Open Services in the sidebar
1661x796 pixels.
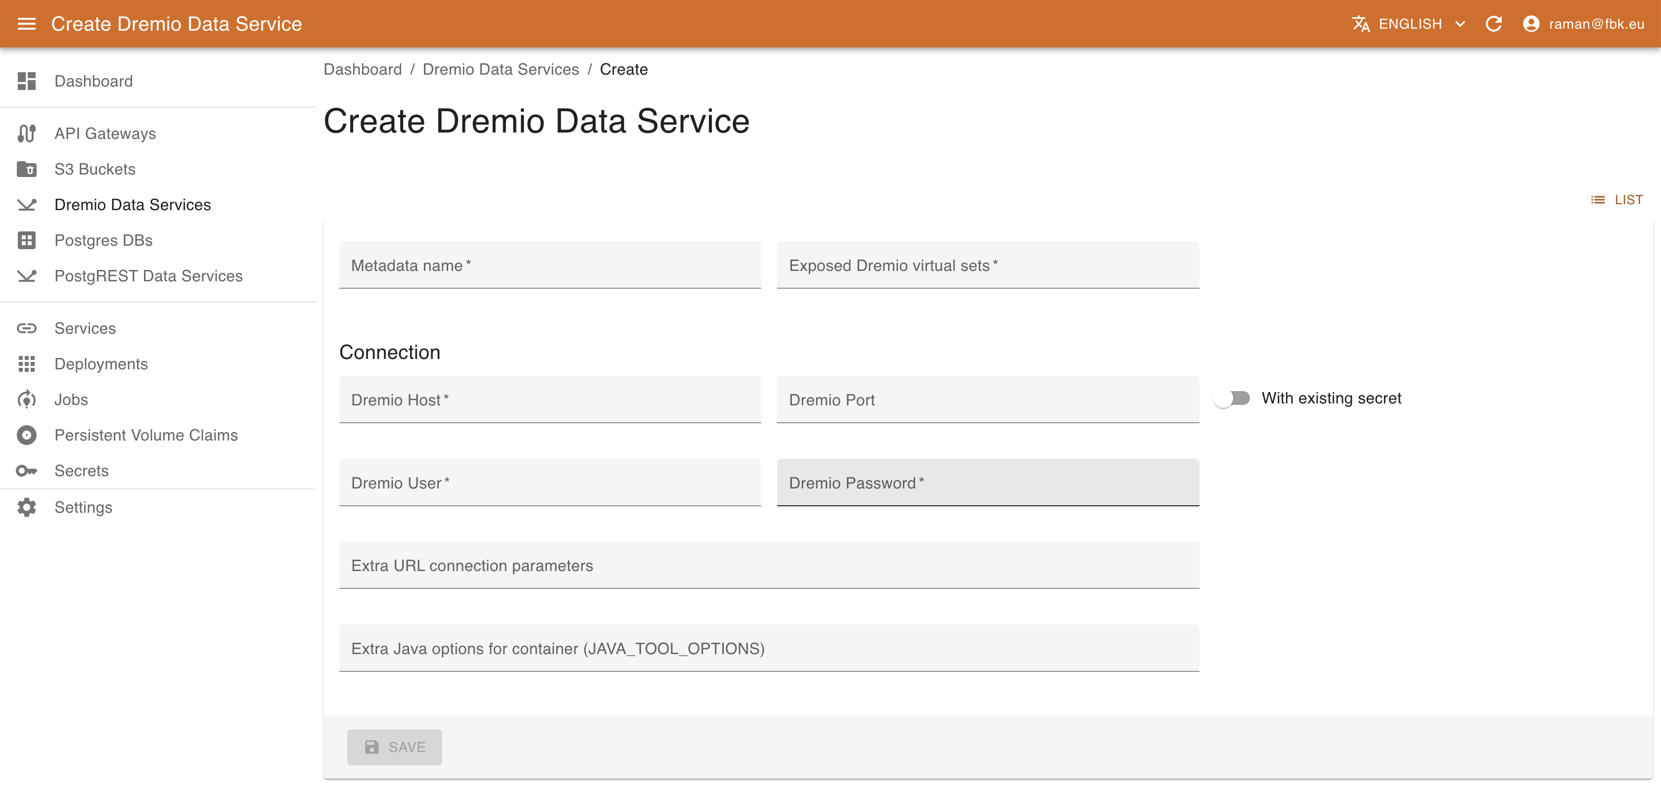158,328
